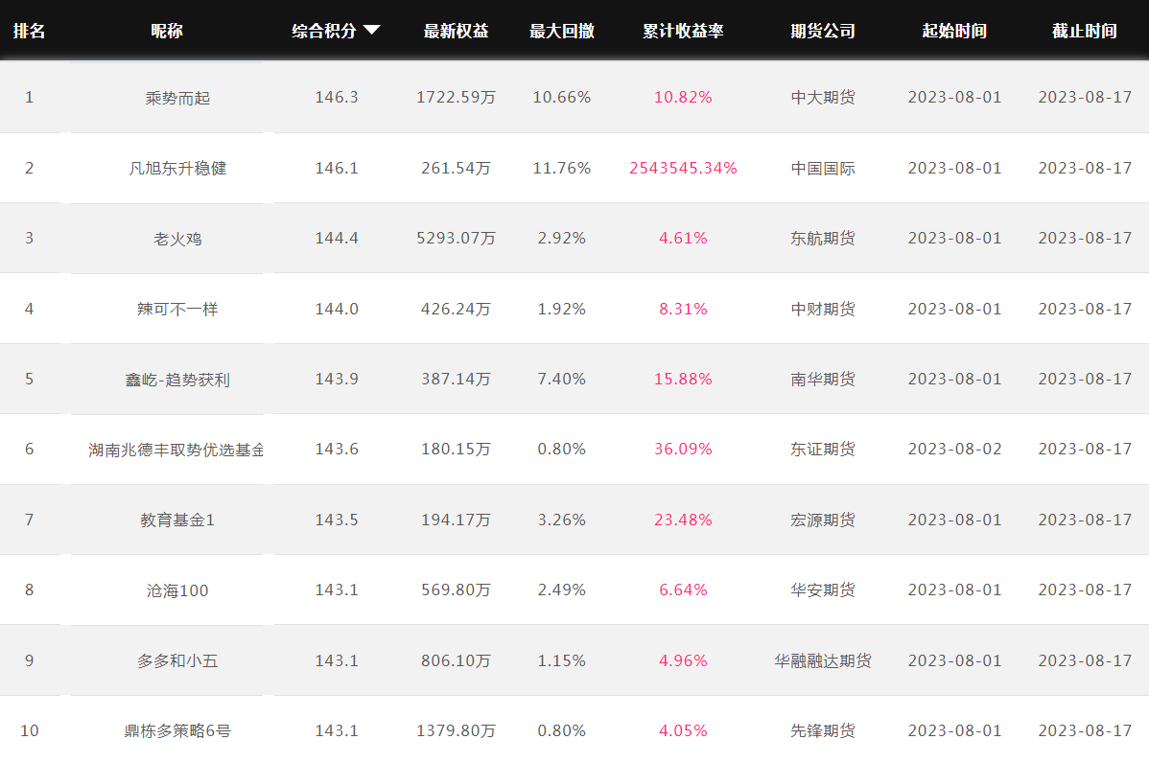Open nickname 乘势而起
This screenshot has height=763, width=1149.
pos(177,98)
